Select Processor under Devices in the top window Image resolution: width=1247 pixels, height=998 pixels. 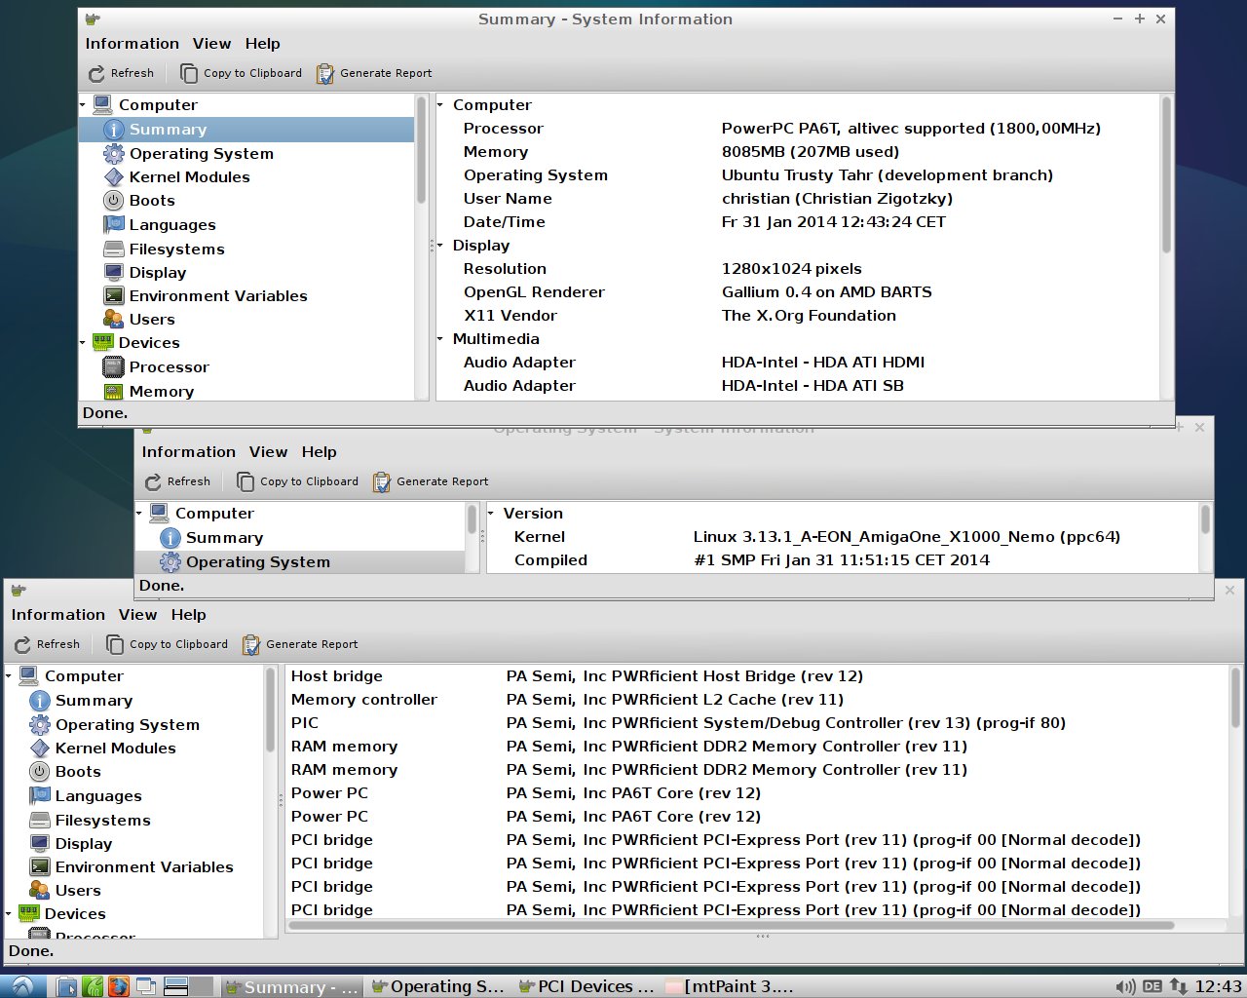tap(169, 367)
